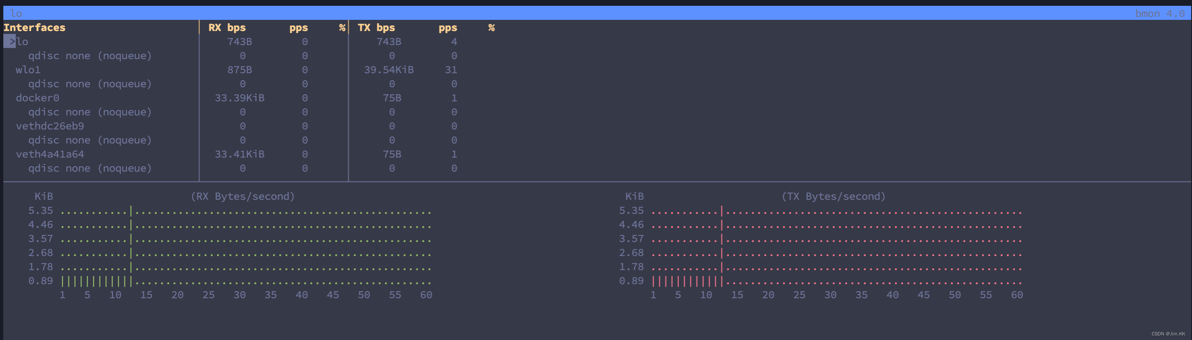Screen dimensions: 1192x340
Task: Click the KiB unit label of TX graph
Action: 635,196
